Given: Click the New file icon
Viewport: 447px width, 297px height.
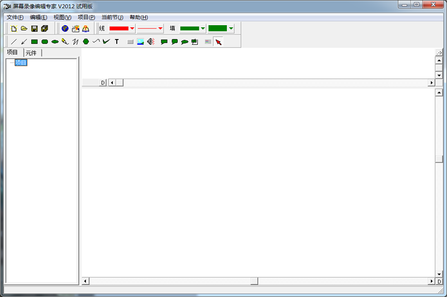Looking at the screenshot, I should [14, 28].
